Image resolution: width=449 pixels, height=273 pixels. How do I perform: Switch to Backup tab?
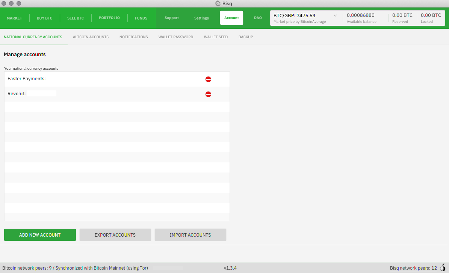[246, 37]
